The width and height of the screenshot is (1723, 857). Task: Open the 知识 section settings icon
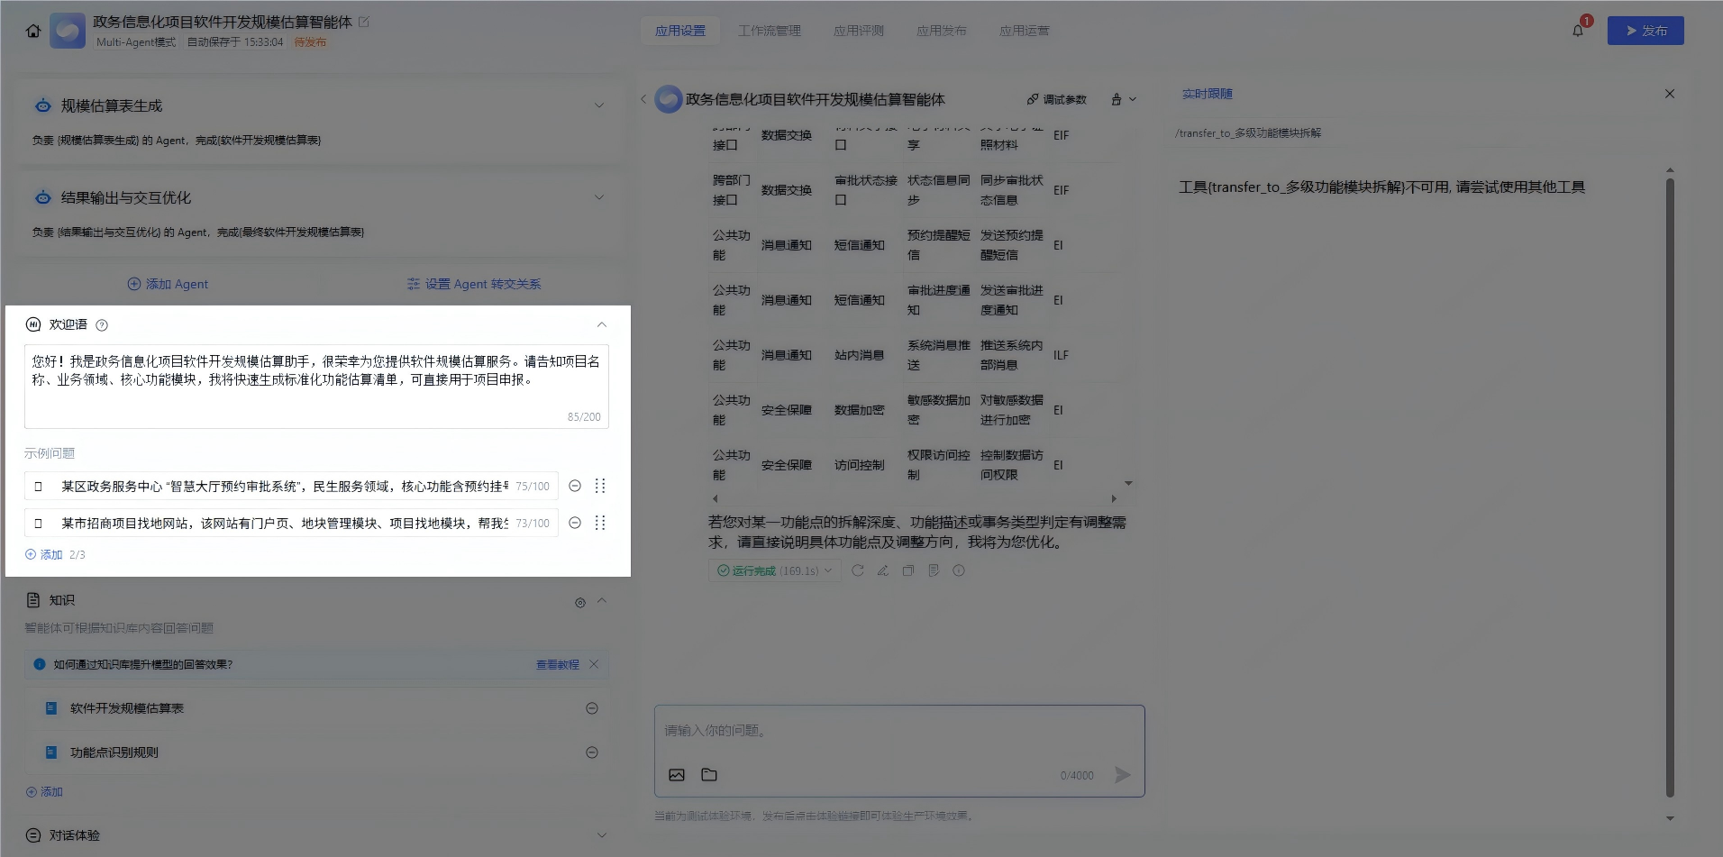pos(579,602)
